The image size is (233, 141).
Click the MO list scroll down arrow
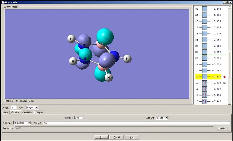click(230, 103)
